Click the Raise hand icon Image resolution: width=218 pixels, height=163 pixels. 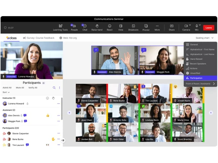click(97, 27)
